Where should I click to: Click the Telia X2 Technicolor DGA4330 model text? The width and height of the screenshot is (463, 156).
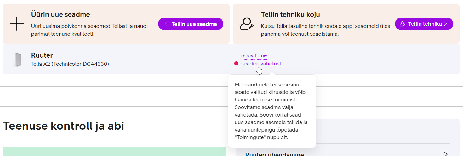[x=70, y=64]
